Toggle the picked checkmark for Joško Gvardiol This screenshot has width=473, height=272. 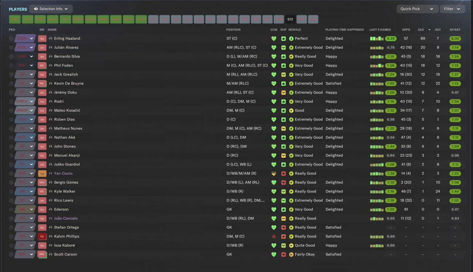(x=11, y=164)
